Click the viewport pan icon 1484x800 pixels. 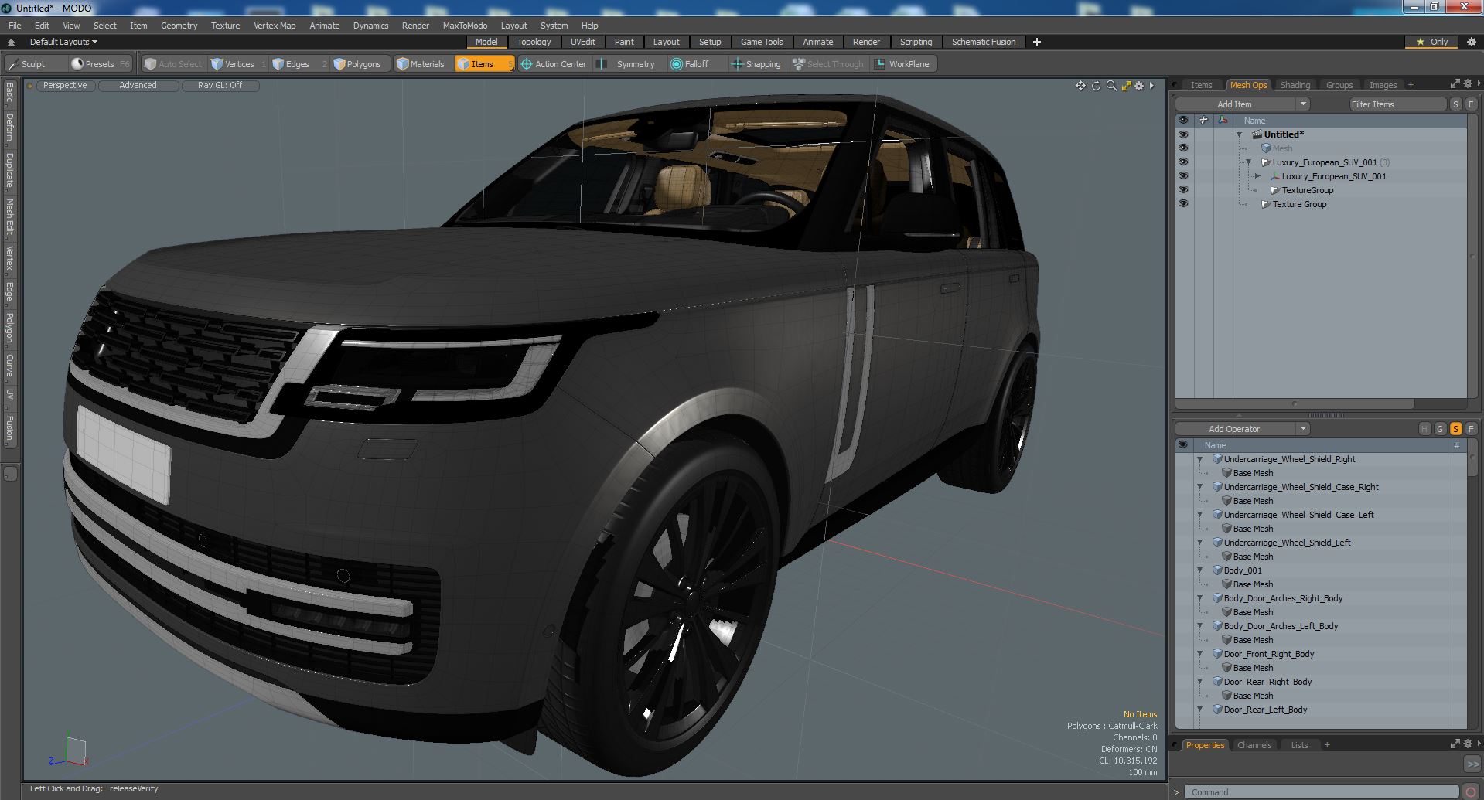[x=1080, y=86]
